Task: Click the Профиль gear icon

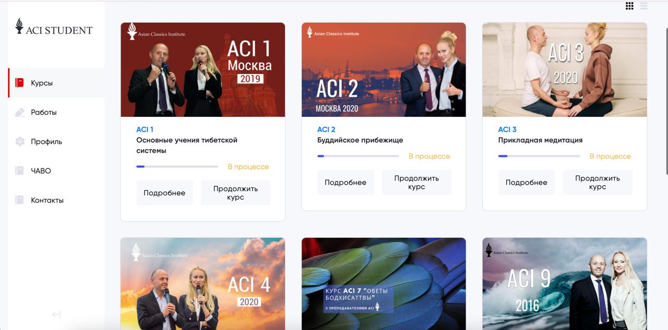Action: pos(20,141)
